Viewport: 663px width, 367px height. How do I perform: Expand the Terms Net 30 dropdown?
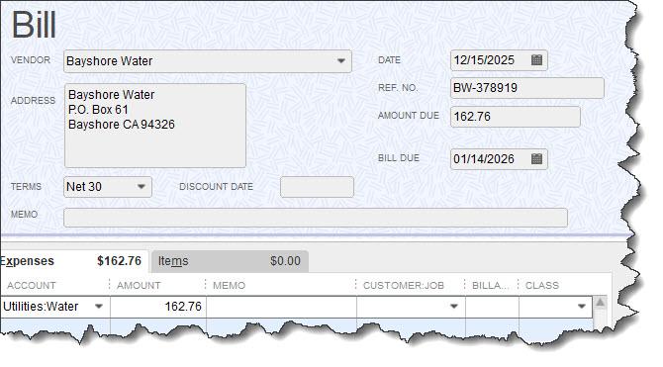[142, 186]
